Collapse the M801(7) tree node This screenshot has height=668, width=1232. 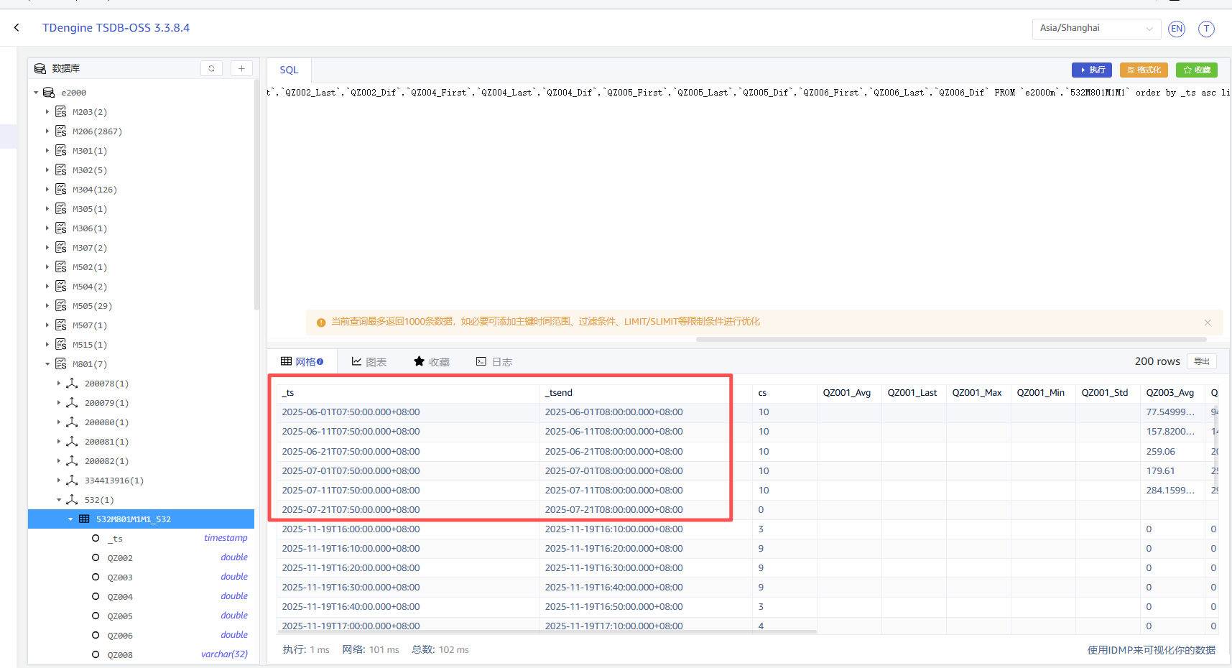click(47, 364)
